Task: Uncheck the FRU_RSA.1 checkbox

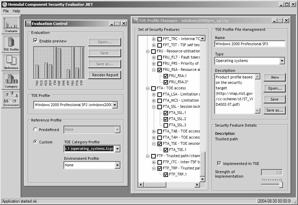Action: (166, 76)
